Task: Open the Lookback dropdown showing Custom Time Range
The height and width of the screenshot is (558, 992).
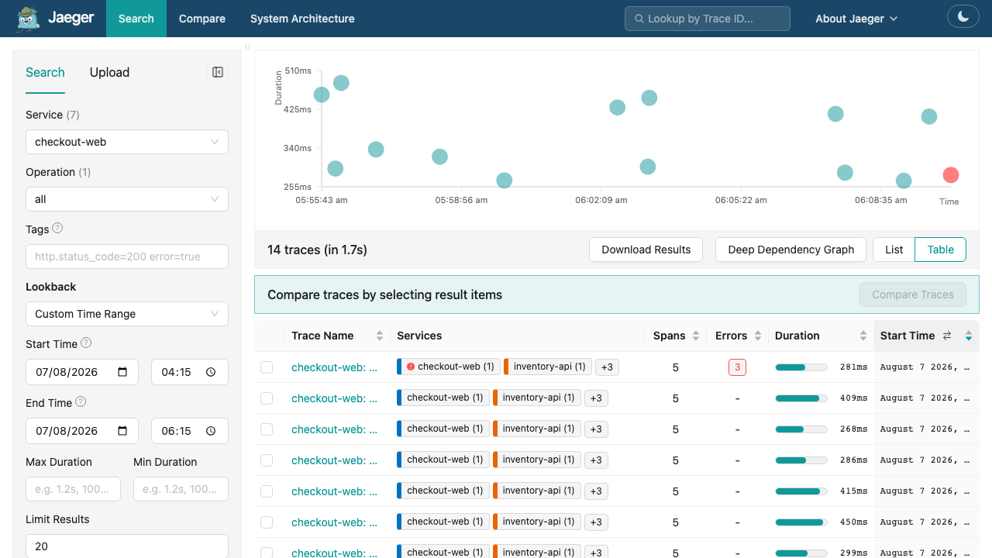Action: tap(127, 314)
